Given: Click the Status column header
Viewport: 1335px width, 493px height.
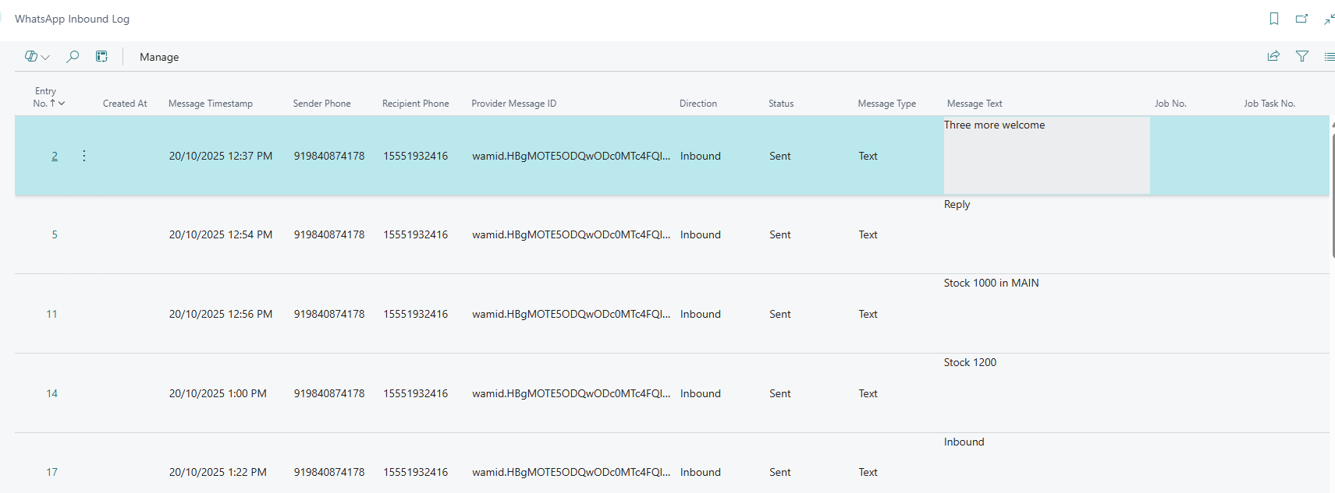Looking at the screenshot, I should (780, 104).
